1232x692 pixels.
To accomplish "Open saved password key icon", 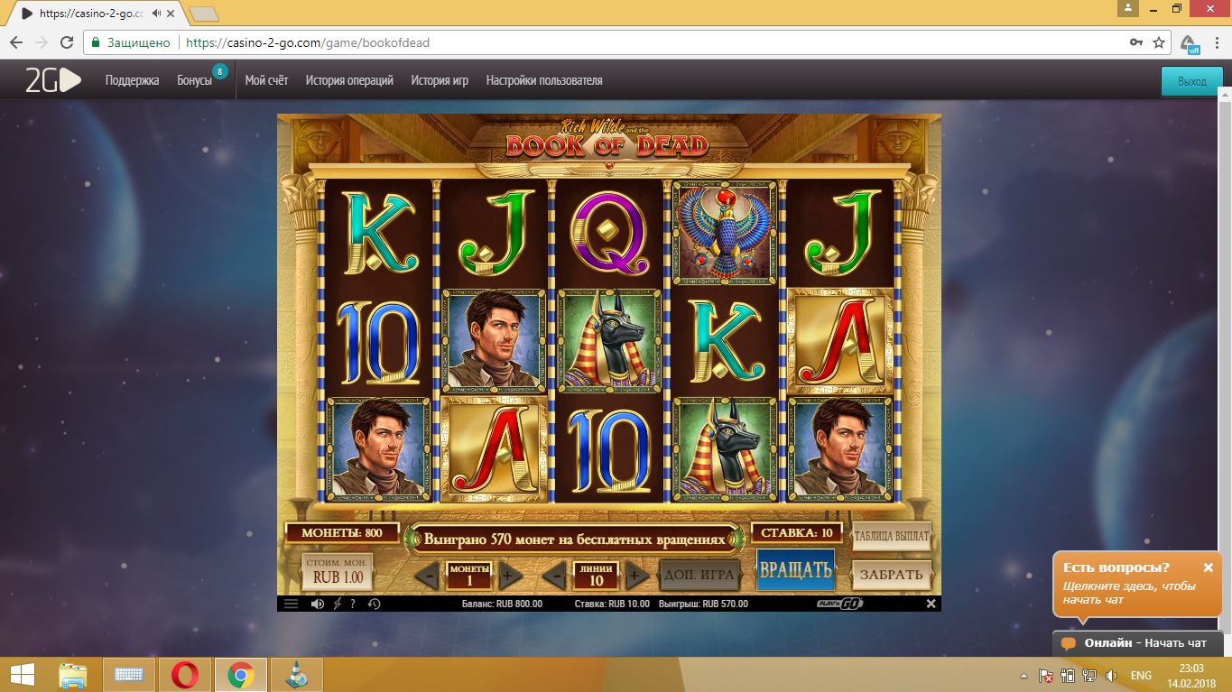I will pos(1136,42).
